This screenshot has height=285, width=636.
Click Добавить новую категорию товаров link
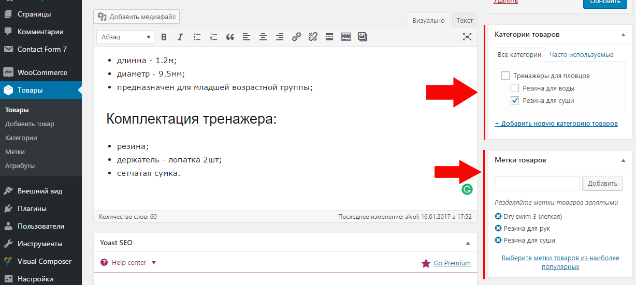[556, 124]
